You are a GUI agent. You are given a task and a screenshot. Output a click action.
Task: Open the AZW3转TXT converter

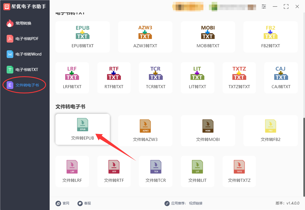[x=145, y=37]
